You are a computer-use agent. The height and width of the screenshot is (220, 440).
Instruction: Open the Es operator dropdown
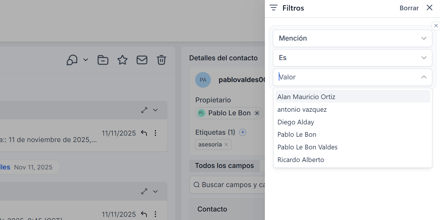[352, 58]
